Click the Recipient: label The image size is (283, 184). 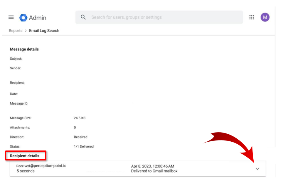(17, 83)
